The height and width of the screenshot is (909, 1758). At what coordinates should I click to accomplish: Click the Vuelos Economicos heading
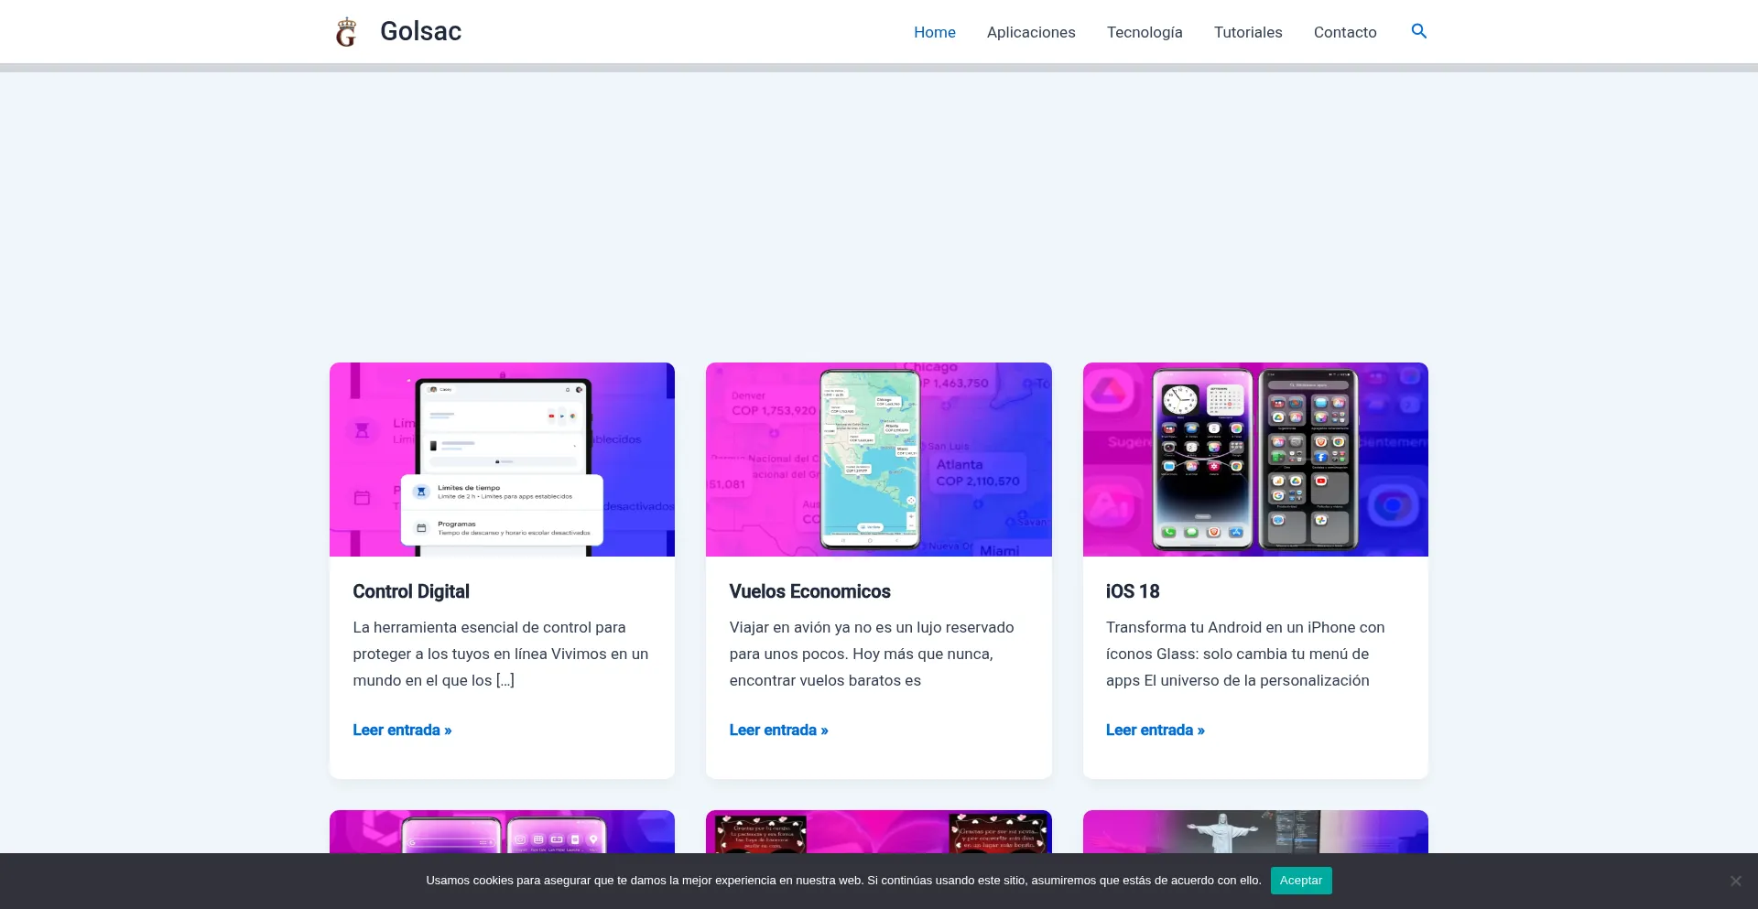(809, 591)
